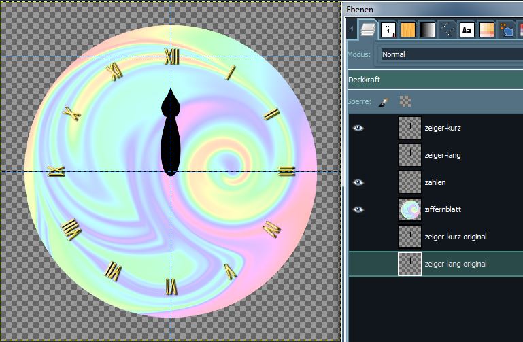Image resolution: width=523 pixels, height=342 pixels.
Task: Toggle the lock pixels brush icon
Action: 383,101
